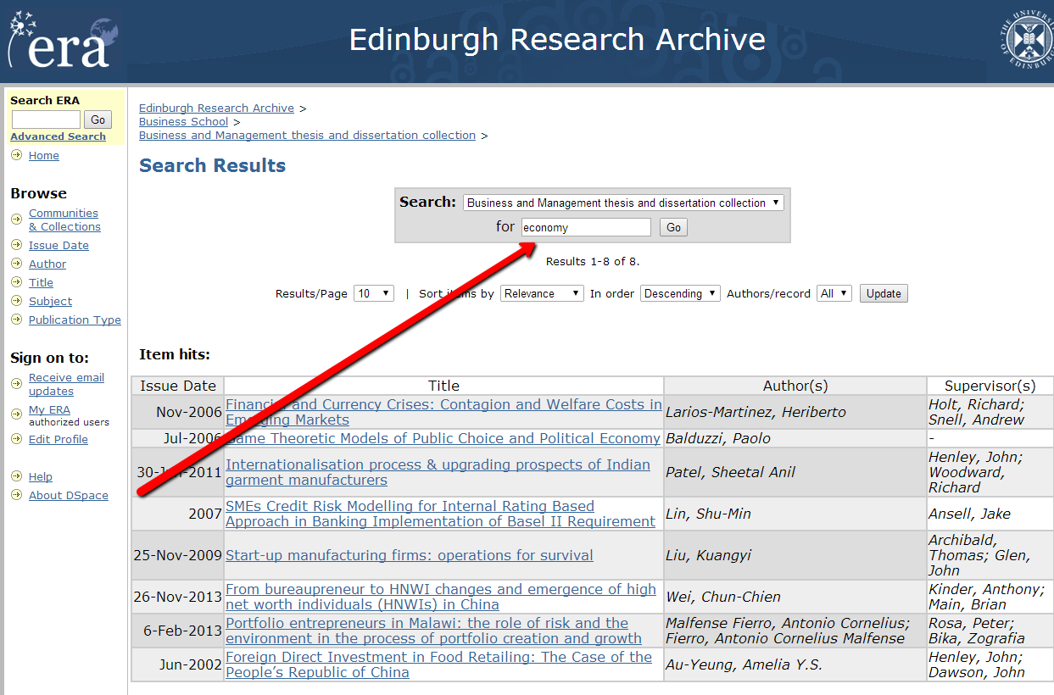Open the Edit Profile link
This screenshot has height=695, width=1054.
click(x=59, y=439)
